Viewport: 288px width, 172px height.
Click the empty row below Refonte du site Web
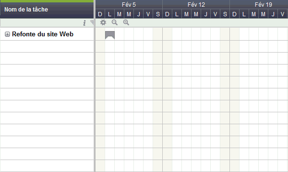coord(47,46)
